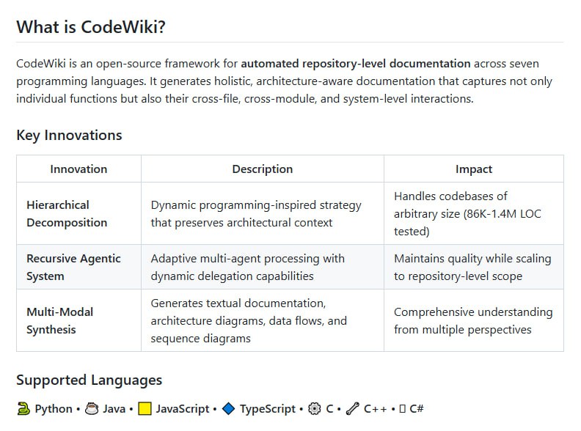Click the "Recursive Agentic System" table cell

point(73,267)
